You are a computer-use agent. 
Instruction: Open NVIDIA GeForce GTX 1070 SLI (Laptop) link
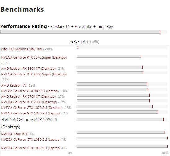point(31,113)
